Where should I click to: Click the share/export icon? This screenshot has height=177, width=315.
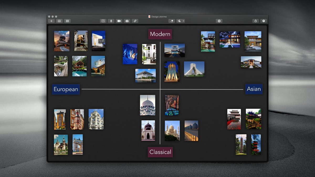pyautogui.click(x=255, y=21)
